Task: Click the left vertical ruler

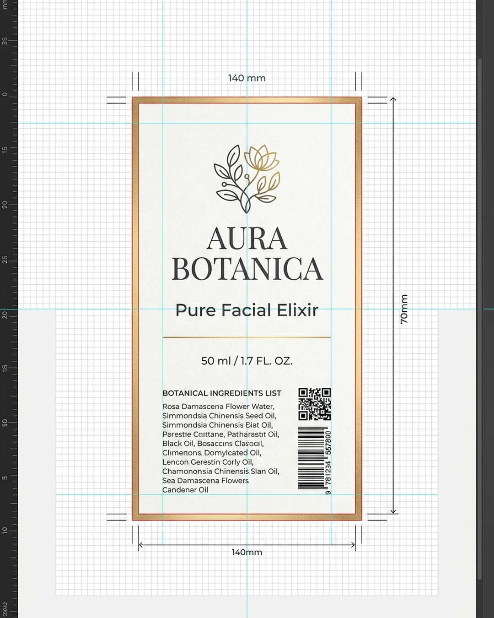Action: click(9, 309)
